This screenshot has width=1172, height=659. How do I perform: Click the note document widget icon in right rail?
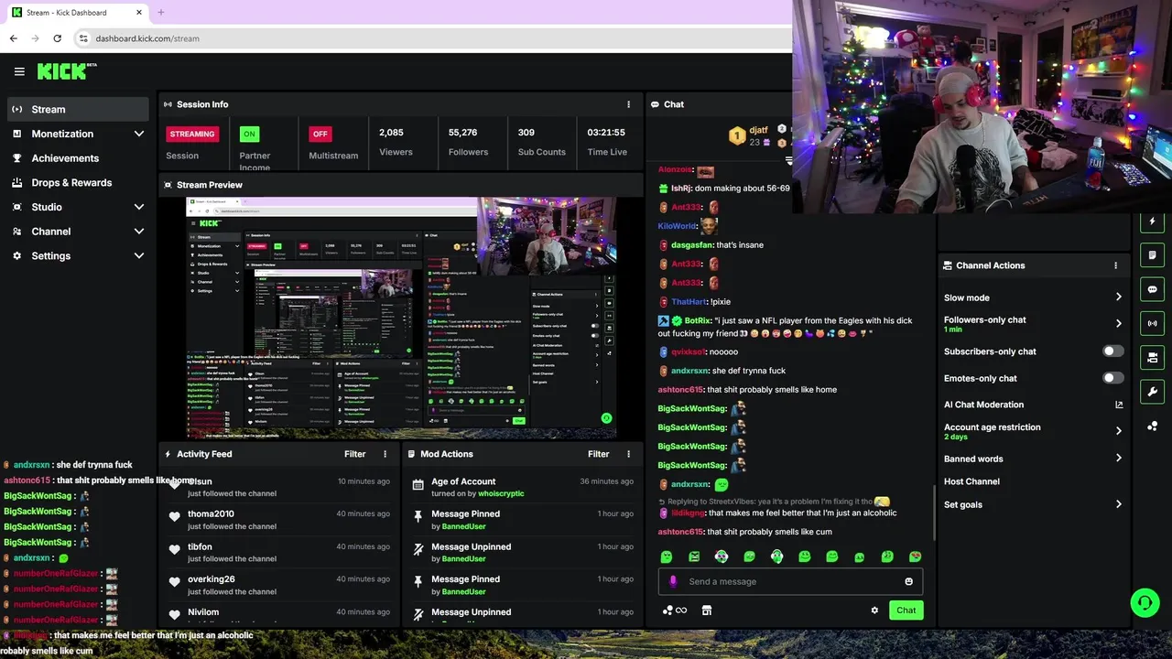click(1153, 255)
